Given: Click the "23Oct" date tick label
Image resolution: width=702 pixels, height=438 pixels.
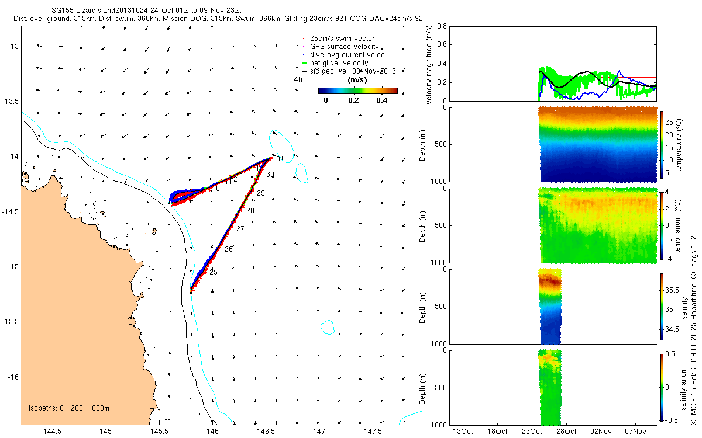Looking at the screenshot, I should (x=532, y=432).
